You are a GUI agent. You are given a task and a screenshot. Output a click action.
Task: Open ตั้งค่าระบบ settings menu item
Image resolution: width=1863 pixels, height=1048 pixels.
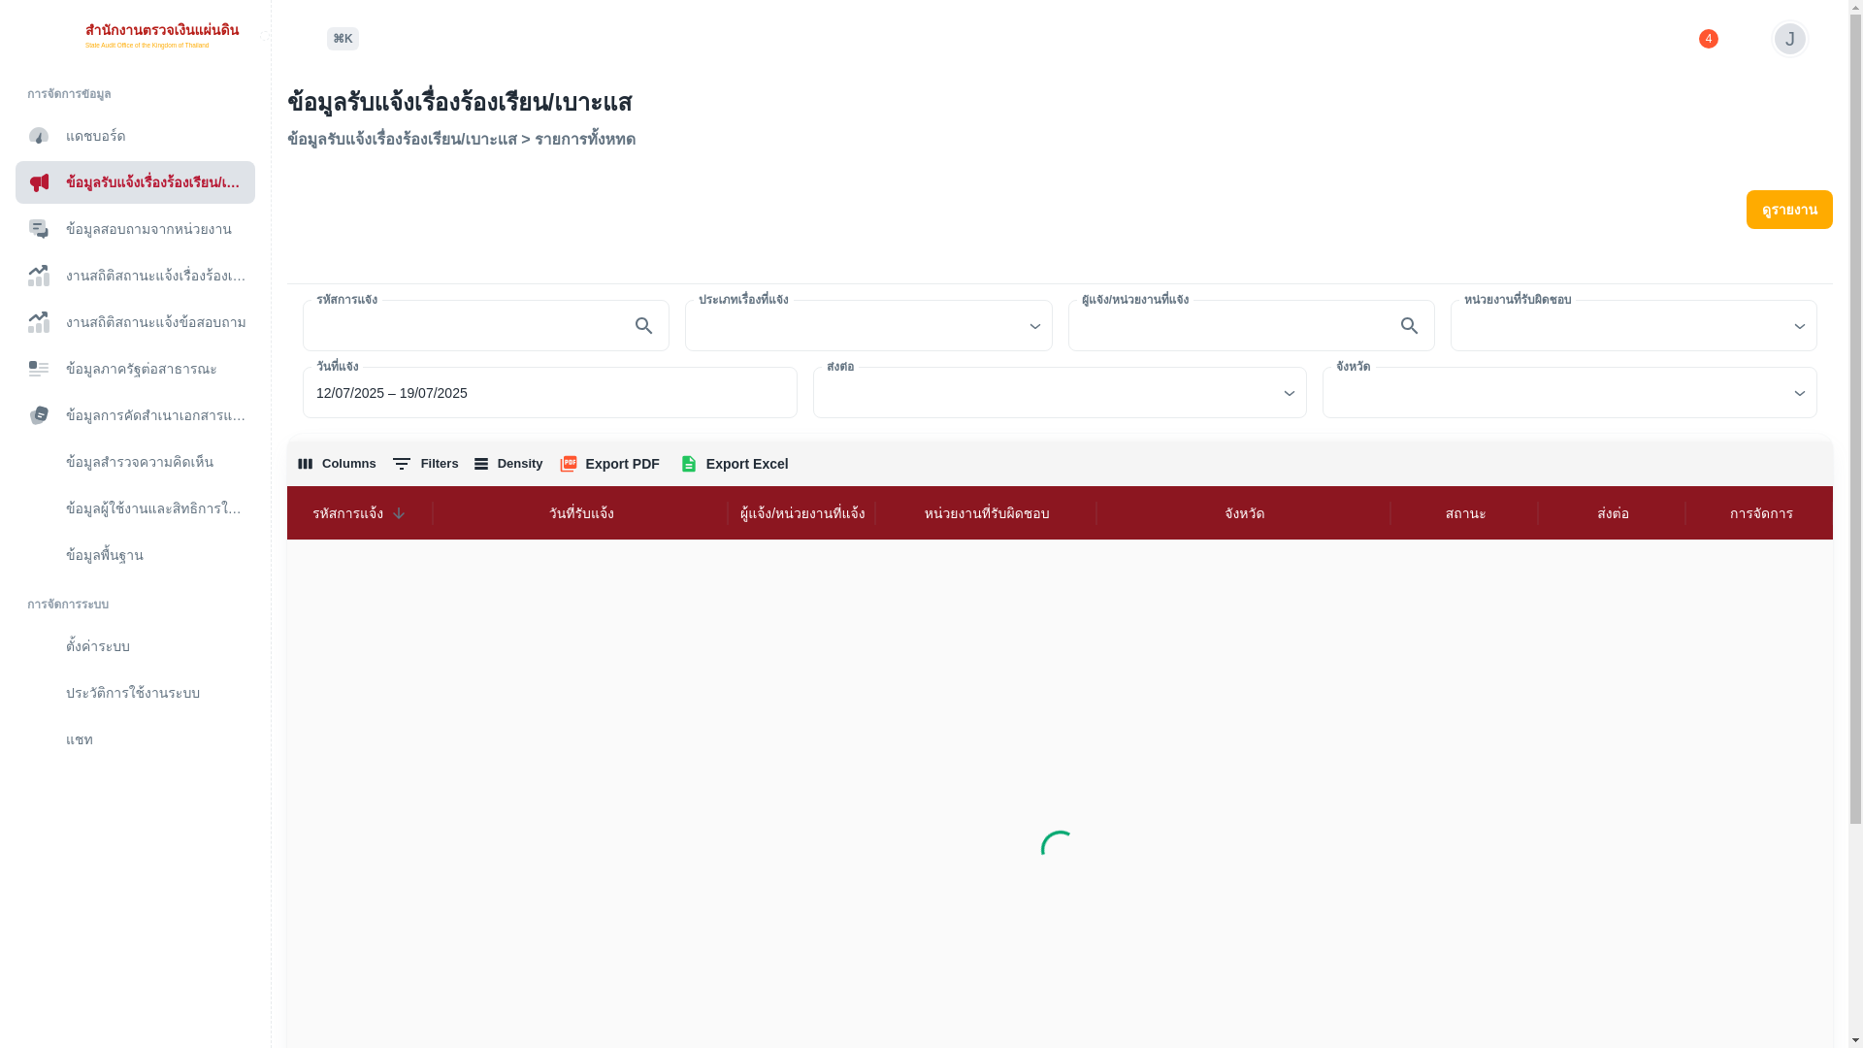click(135, 646)
